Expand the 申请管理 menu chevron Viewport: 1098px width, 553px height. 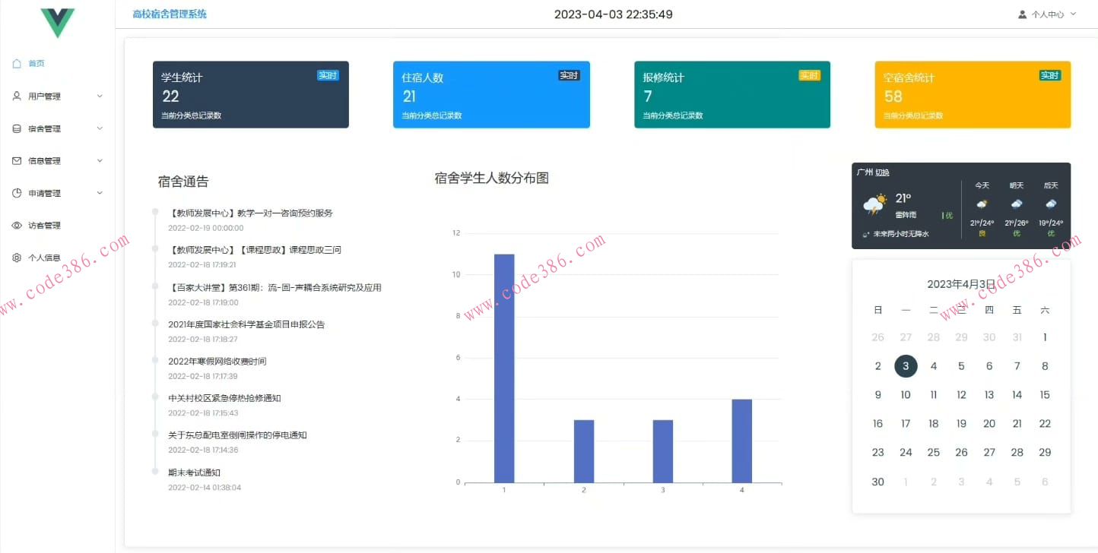click(99, 192)
